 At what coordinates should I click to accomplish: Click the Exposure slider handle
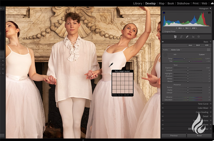point(188,68)
